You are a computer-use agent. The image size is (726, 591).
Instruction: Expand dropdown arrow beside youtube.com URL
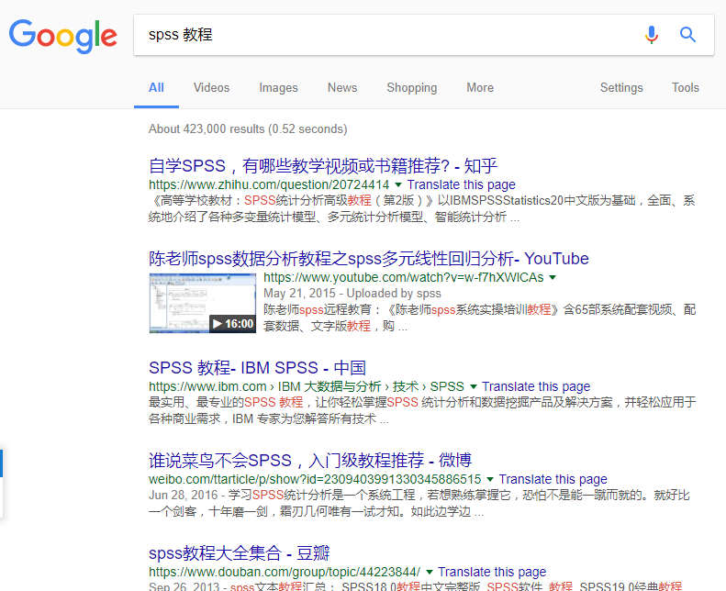[553, 277]
